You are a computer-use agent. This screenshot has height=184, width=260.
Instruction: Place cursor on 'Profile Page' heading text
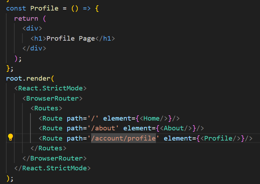71,38
